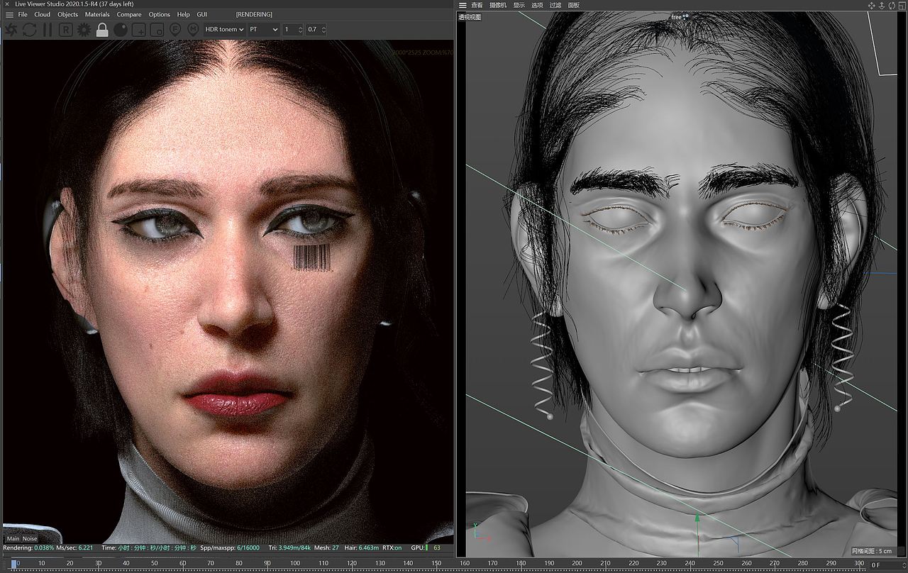Image resolution: width=908 pixels, height=573 pixels.
Task: Open the Cloud menu
Action: coord(43,14)
